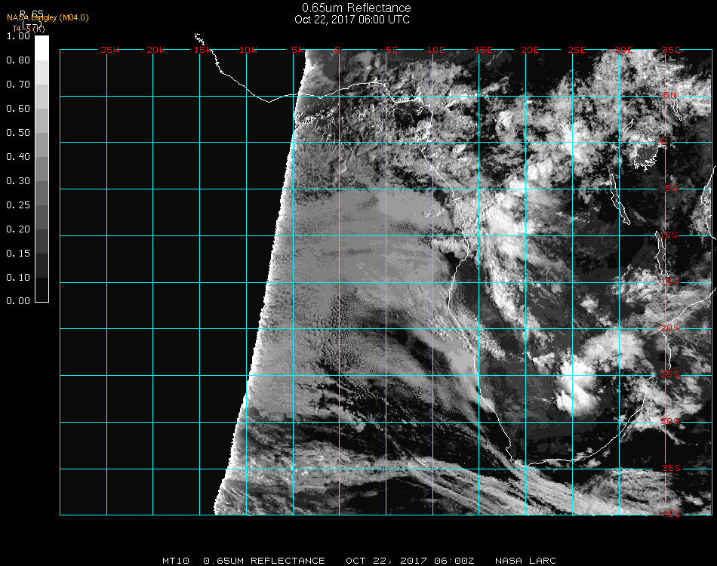Image resolution: width=717 pixels, height=566 pixels.
Task: Click 'NASA LARC' text in the footer
Action: (x=525, y=561)
